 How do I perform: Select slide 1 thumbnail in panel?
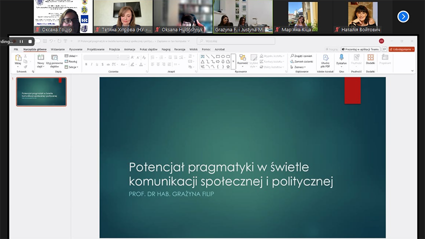(x=41, y=92)
